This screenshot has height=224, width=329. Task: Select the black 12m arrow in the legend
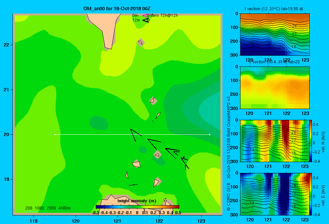click(x=145, y=20)
